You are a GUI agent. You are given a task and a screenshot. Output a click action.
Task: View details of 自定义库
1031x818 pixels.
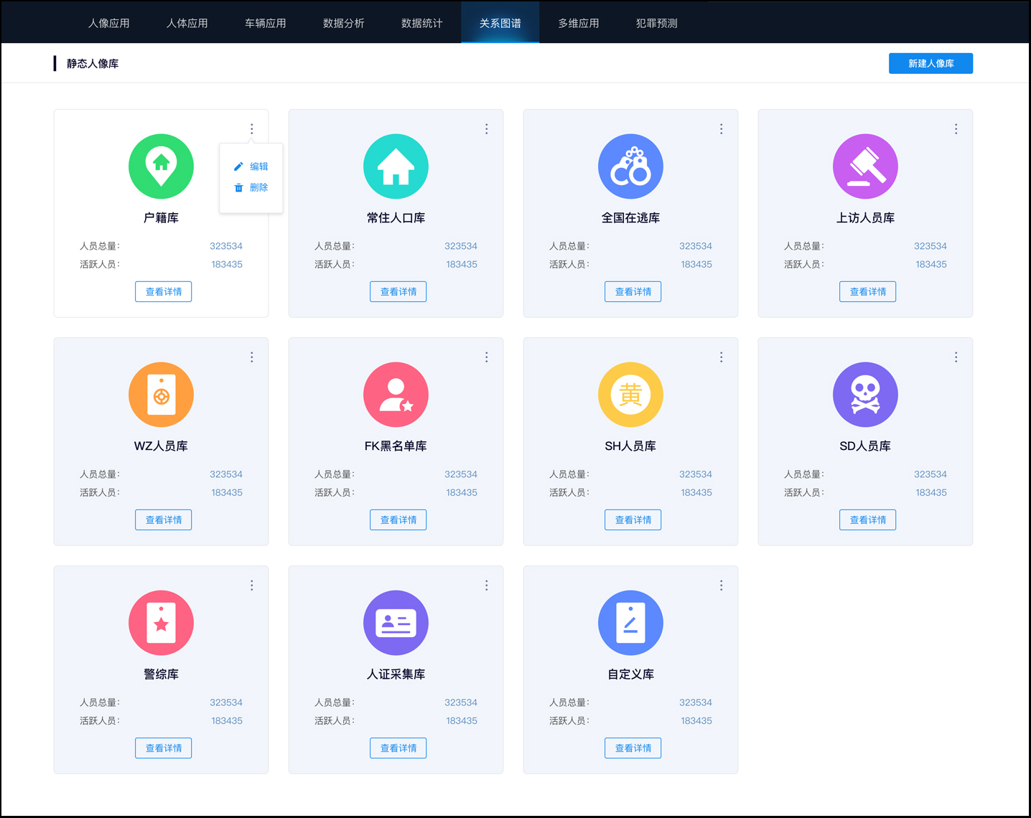click(633, 748)
